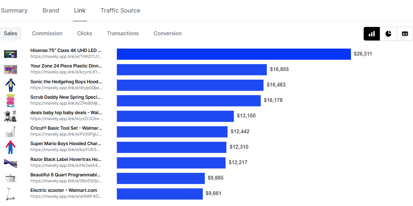
Task: Open the Brand tab
Action: point(51,11)
